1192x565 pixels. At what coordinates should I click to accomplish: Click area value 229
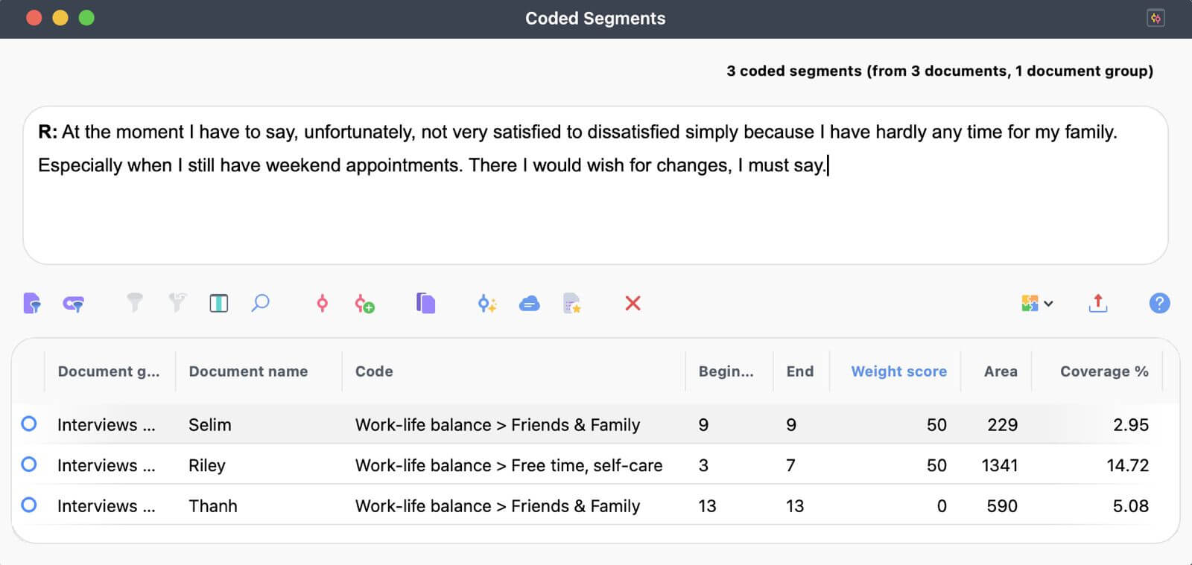click(1002, 425)
